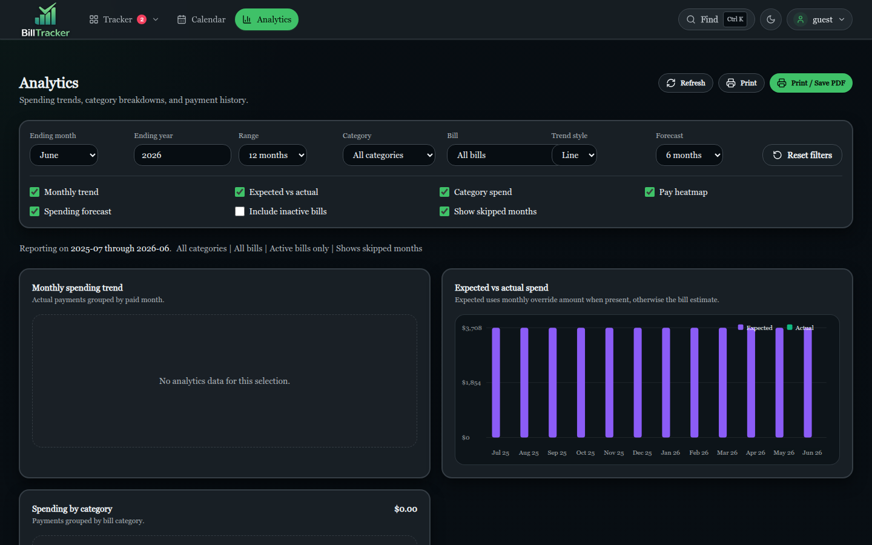Uncheck the Spending forecast checkbox

(x=35, y=211)
